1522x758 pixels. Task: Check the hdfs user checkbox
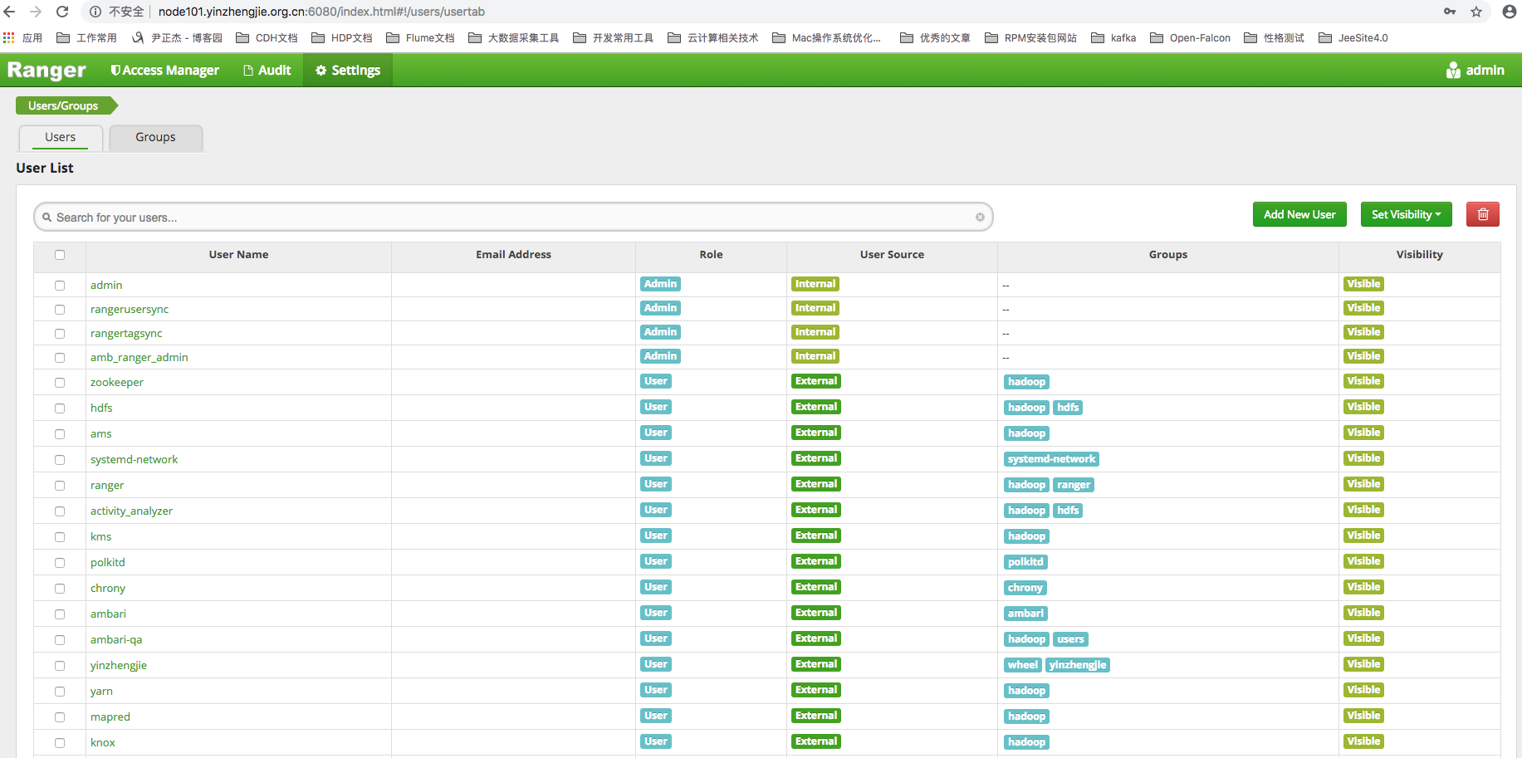click(60, 408)
